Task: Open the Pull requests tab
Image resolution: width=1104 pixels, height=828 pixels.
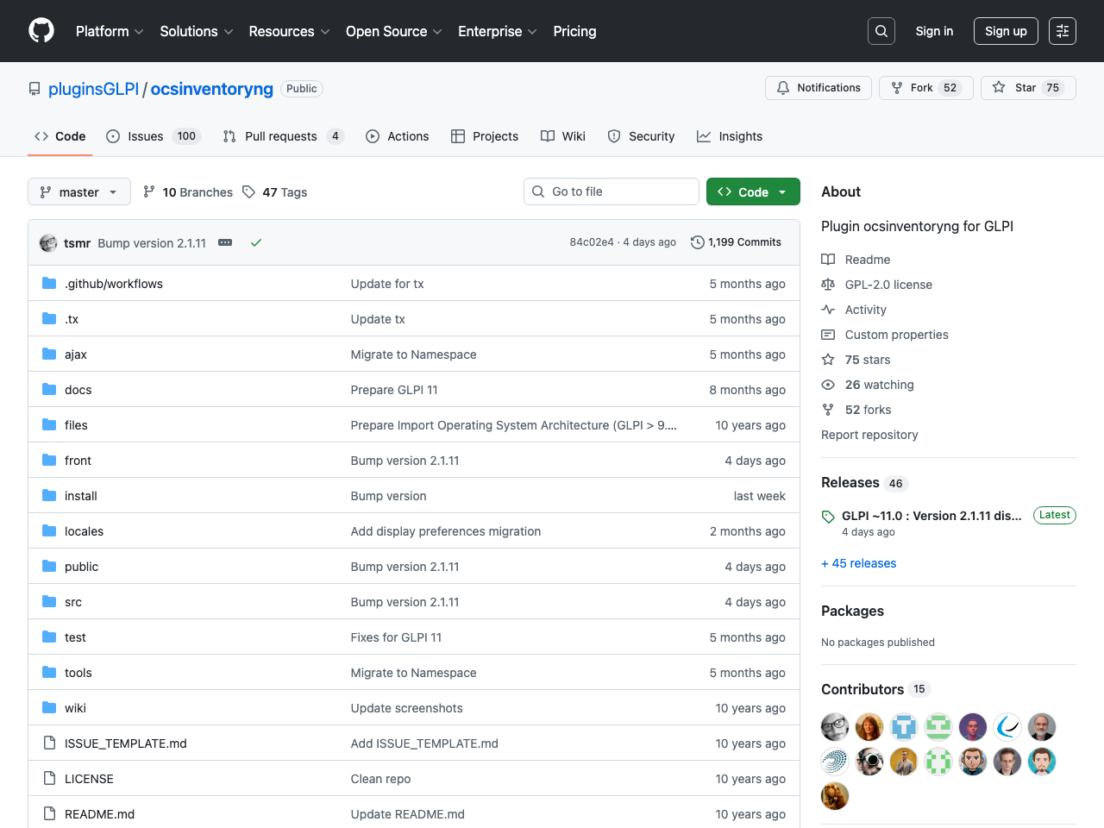Action: point(280,136)
